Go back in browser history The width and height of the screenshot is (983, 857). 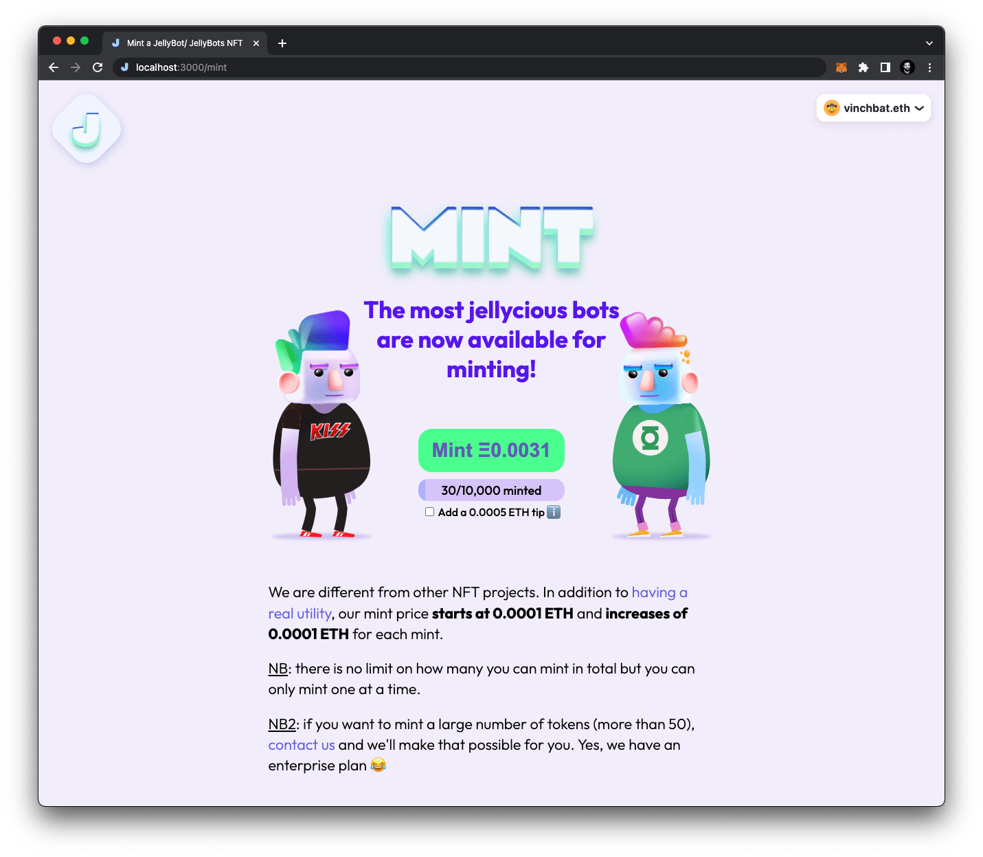[54, 67]
